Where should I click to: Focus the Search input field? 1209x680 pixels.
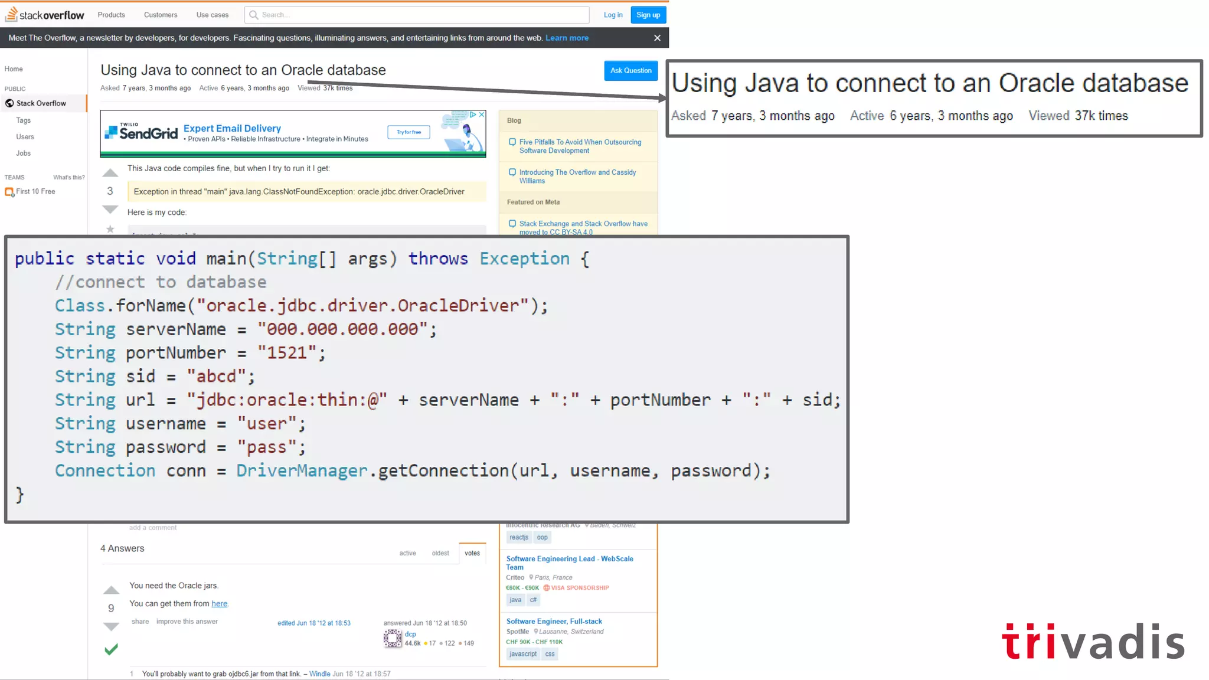click(419, 15)
